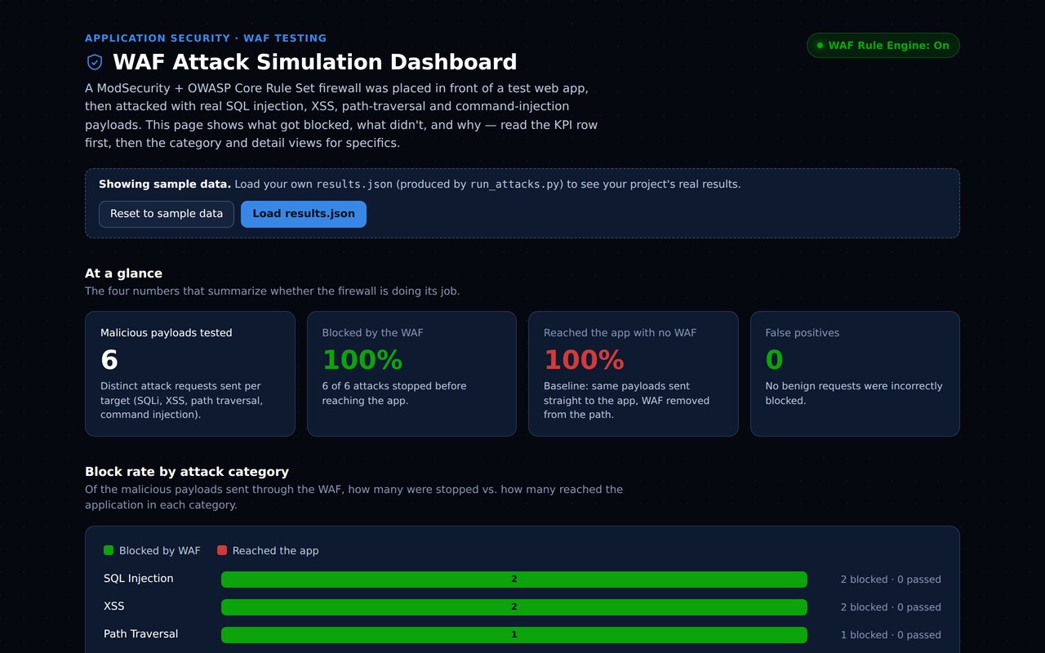Image resolution: width=1045 pixels, height=653 pixels.
Task: Click the 'XSS' category label
Action: pos(114,606)
